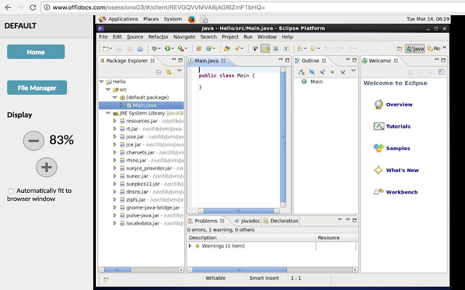Switch to the Resource perspective button
The height and width of the screenshot is (290, 465).
434,49
